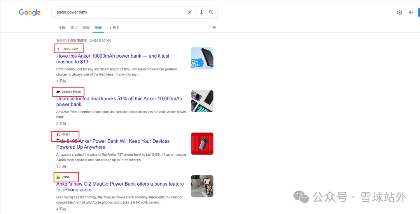420x214 pixels.
Task: Click the blue magnifier search icon
Action: point(211,12)
